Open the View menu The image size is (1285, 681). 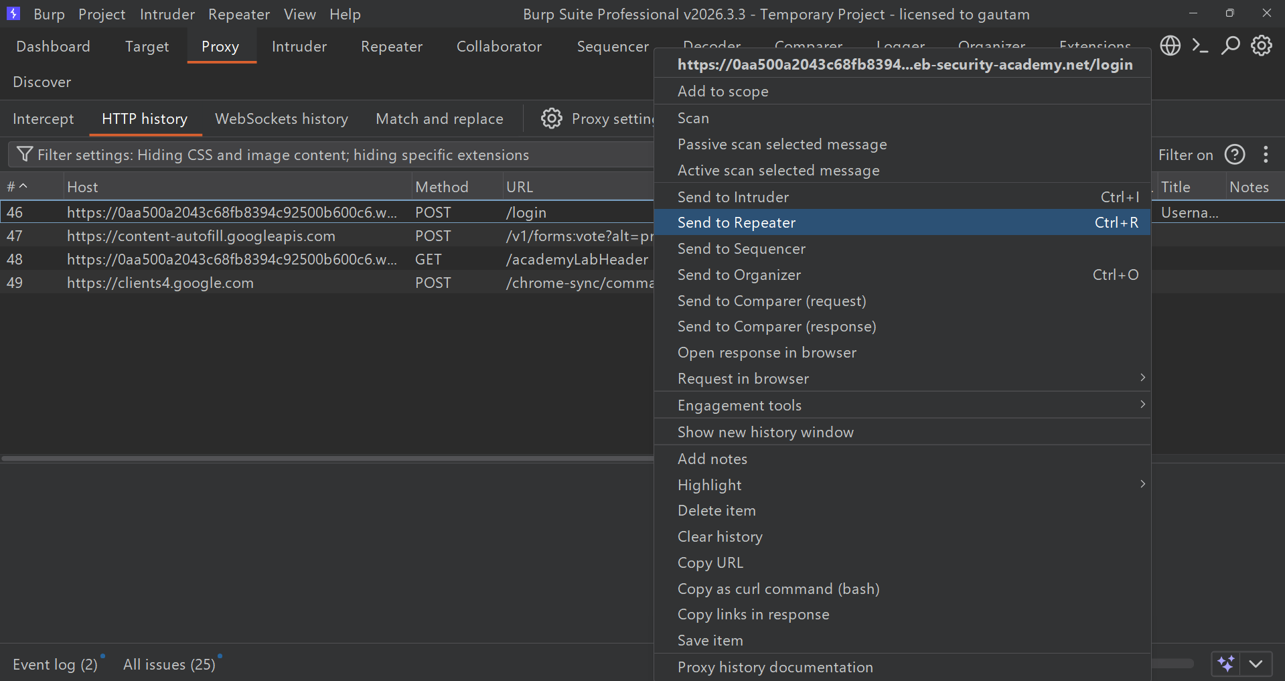(x=299, y=14)
